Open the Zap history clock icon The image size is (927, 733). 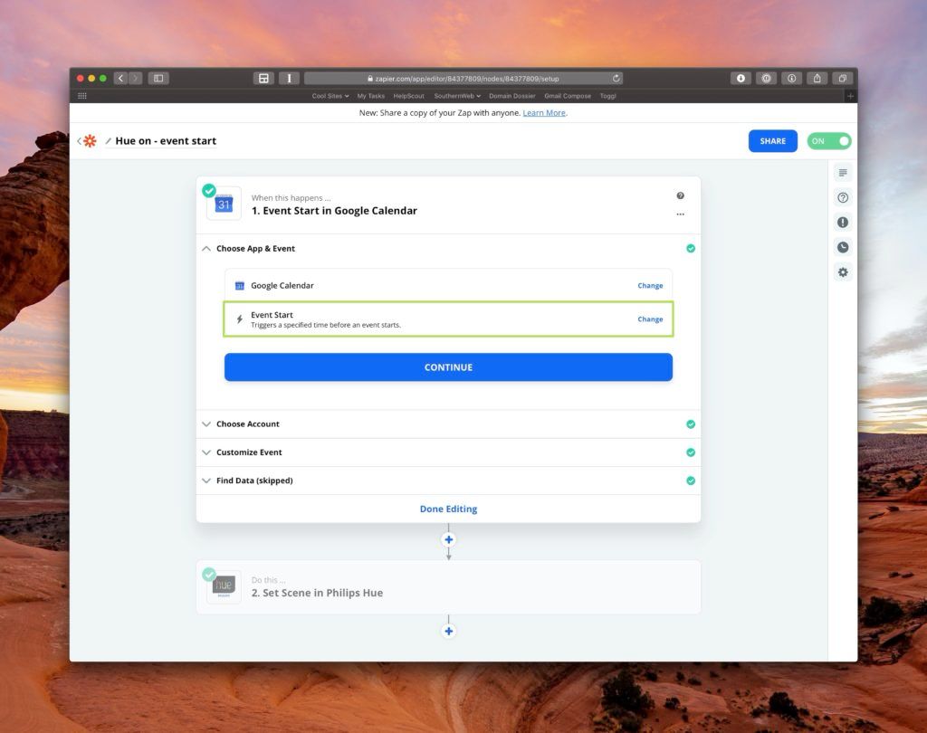coord(843,247)
